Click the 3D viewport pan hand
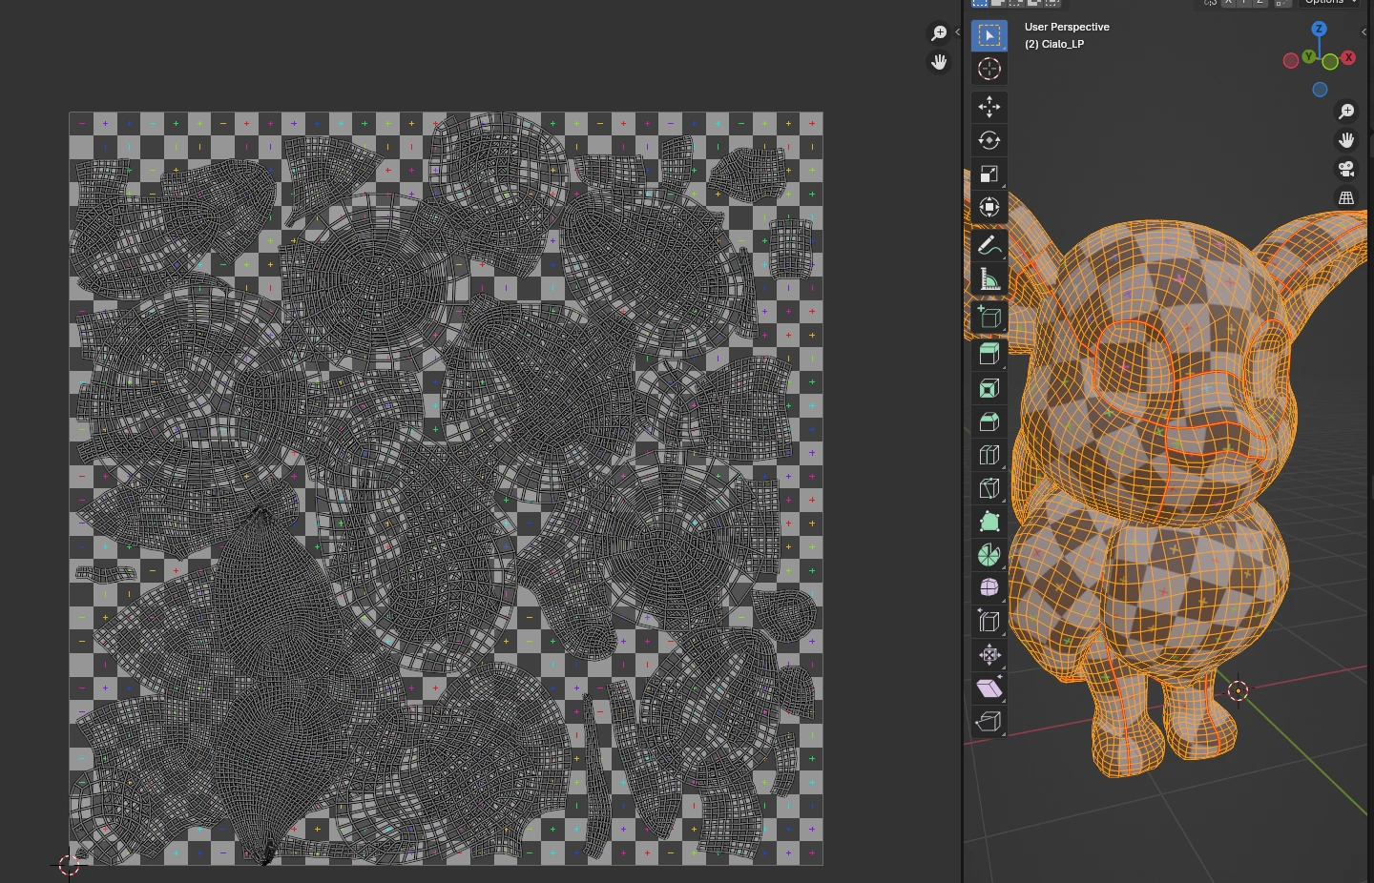 pos(1346,140)
